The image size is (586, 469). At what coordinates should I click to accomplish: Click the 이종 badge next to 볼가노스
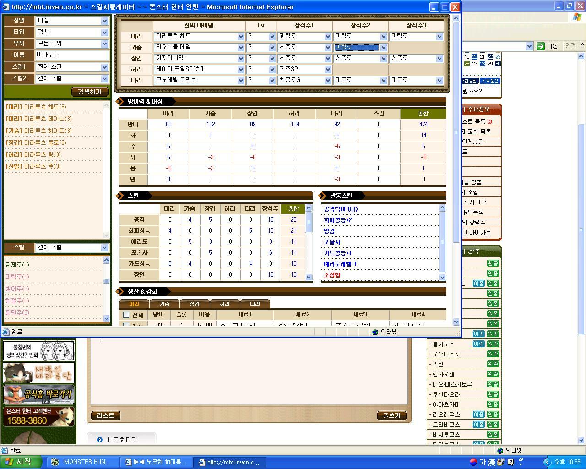[478, 344]
